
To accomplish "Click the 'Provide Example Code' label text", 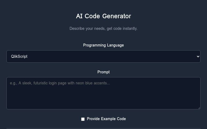I will [x=106, y=119].
